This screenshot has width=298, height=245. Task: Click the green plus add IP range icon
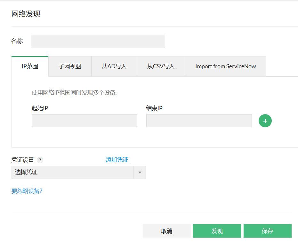[x=265, y=121]
